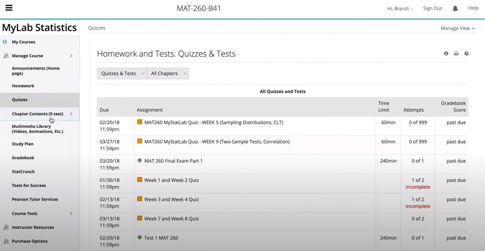Go to My Courses
The width and height of the screenshot is (485, 251).
(24, 42)
